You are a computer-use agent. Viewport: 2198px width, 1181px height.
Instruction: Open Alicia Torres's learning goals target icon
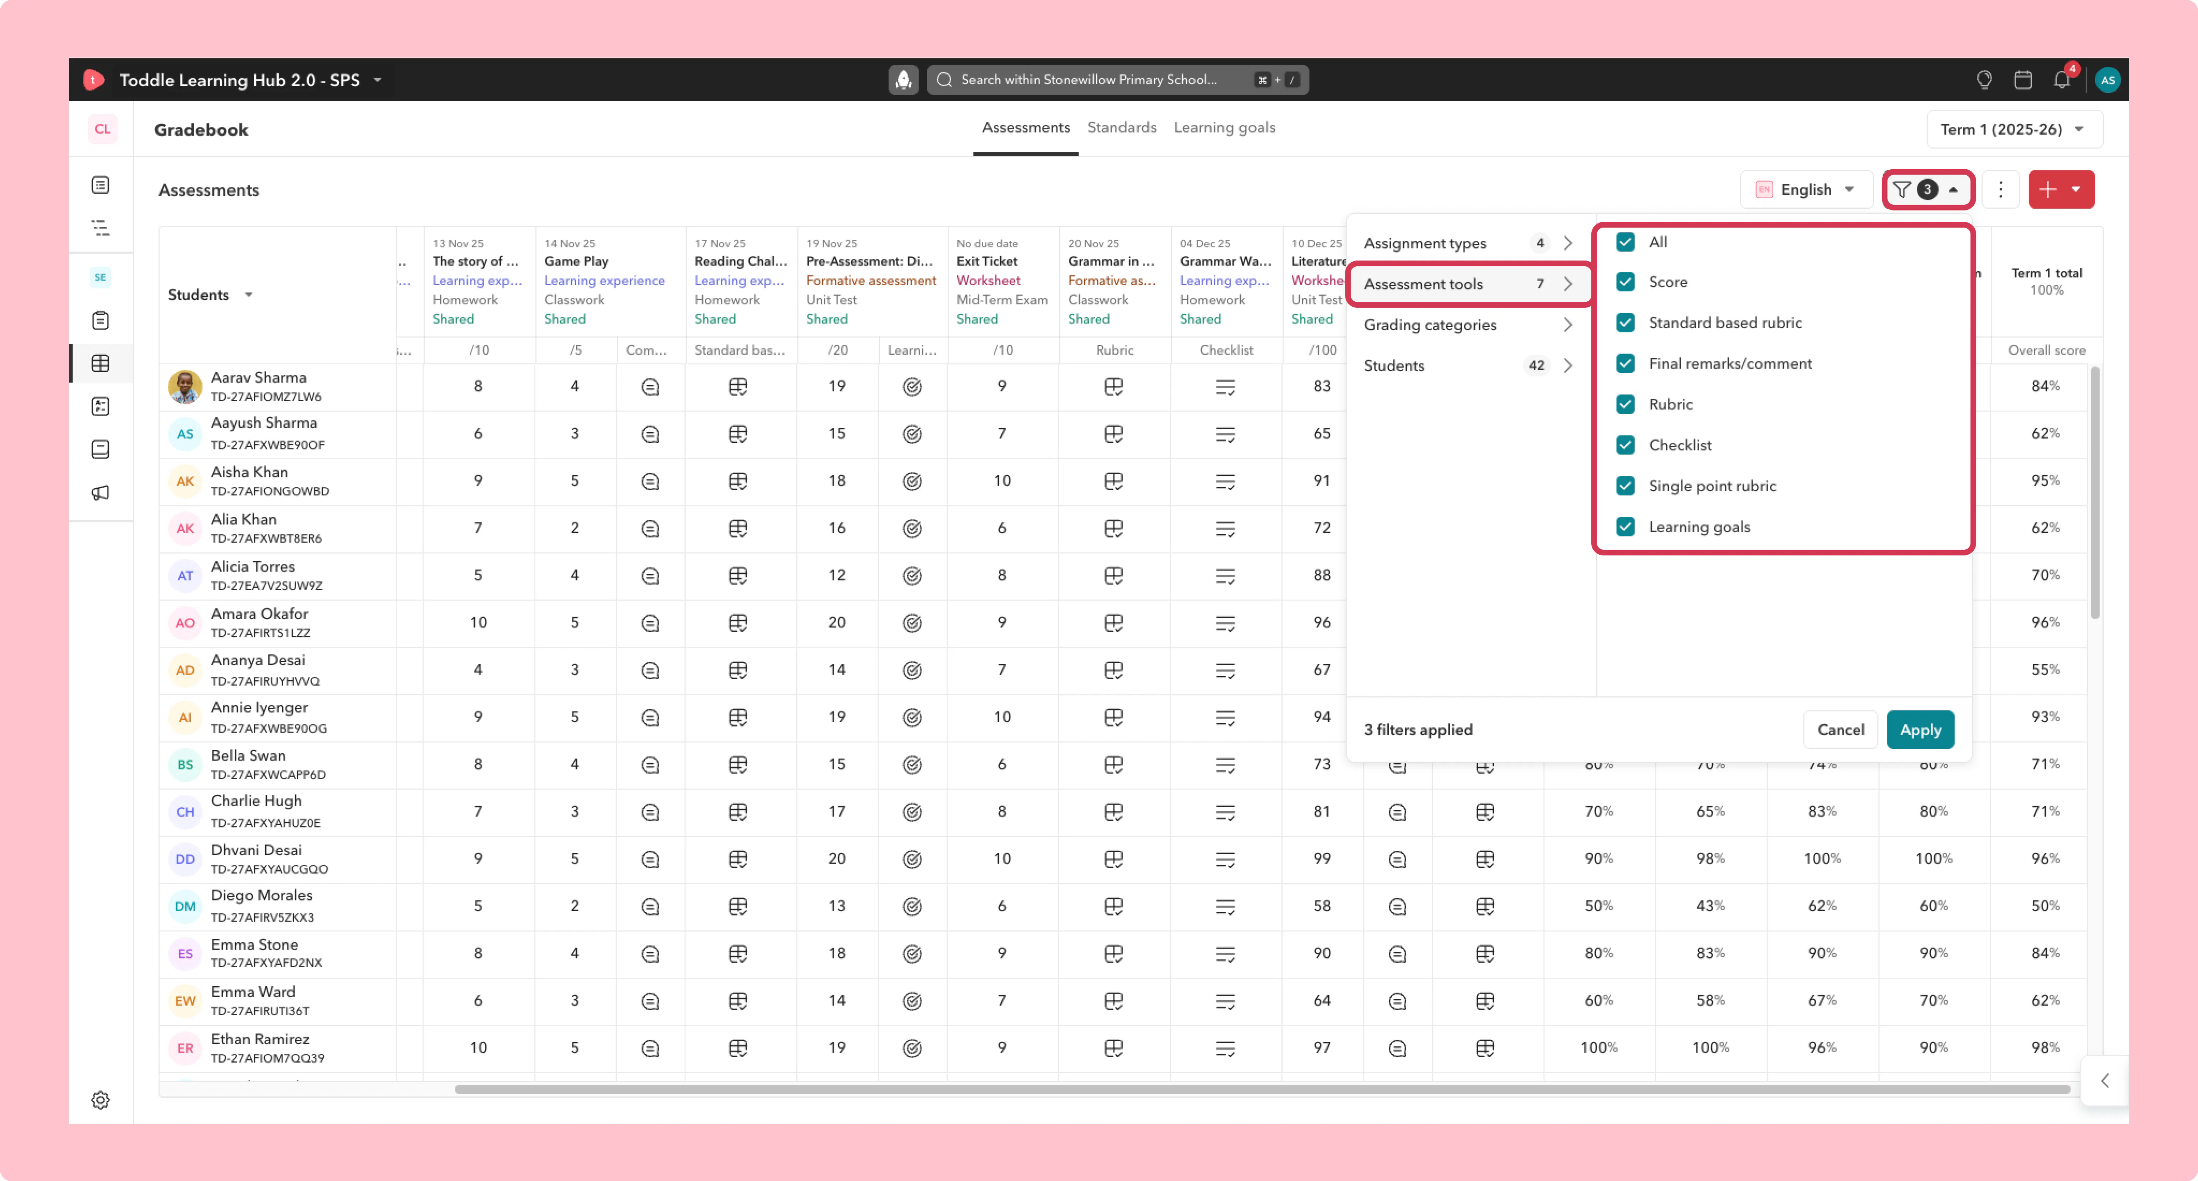coord(912,576)
